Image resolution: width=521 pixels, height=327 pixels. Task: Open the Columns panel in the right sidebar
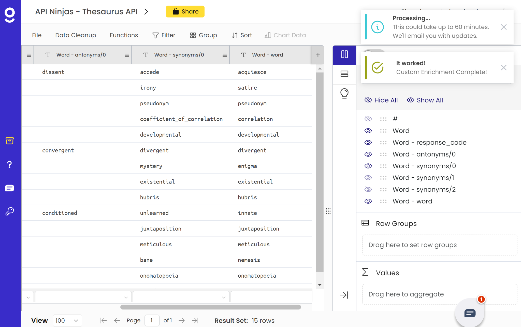click(x=344, y=55)
